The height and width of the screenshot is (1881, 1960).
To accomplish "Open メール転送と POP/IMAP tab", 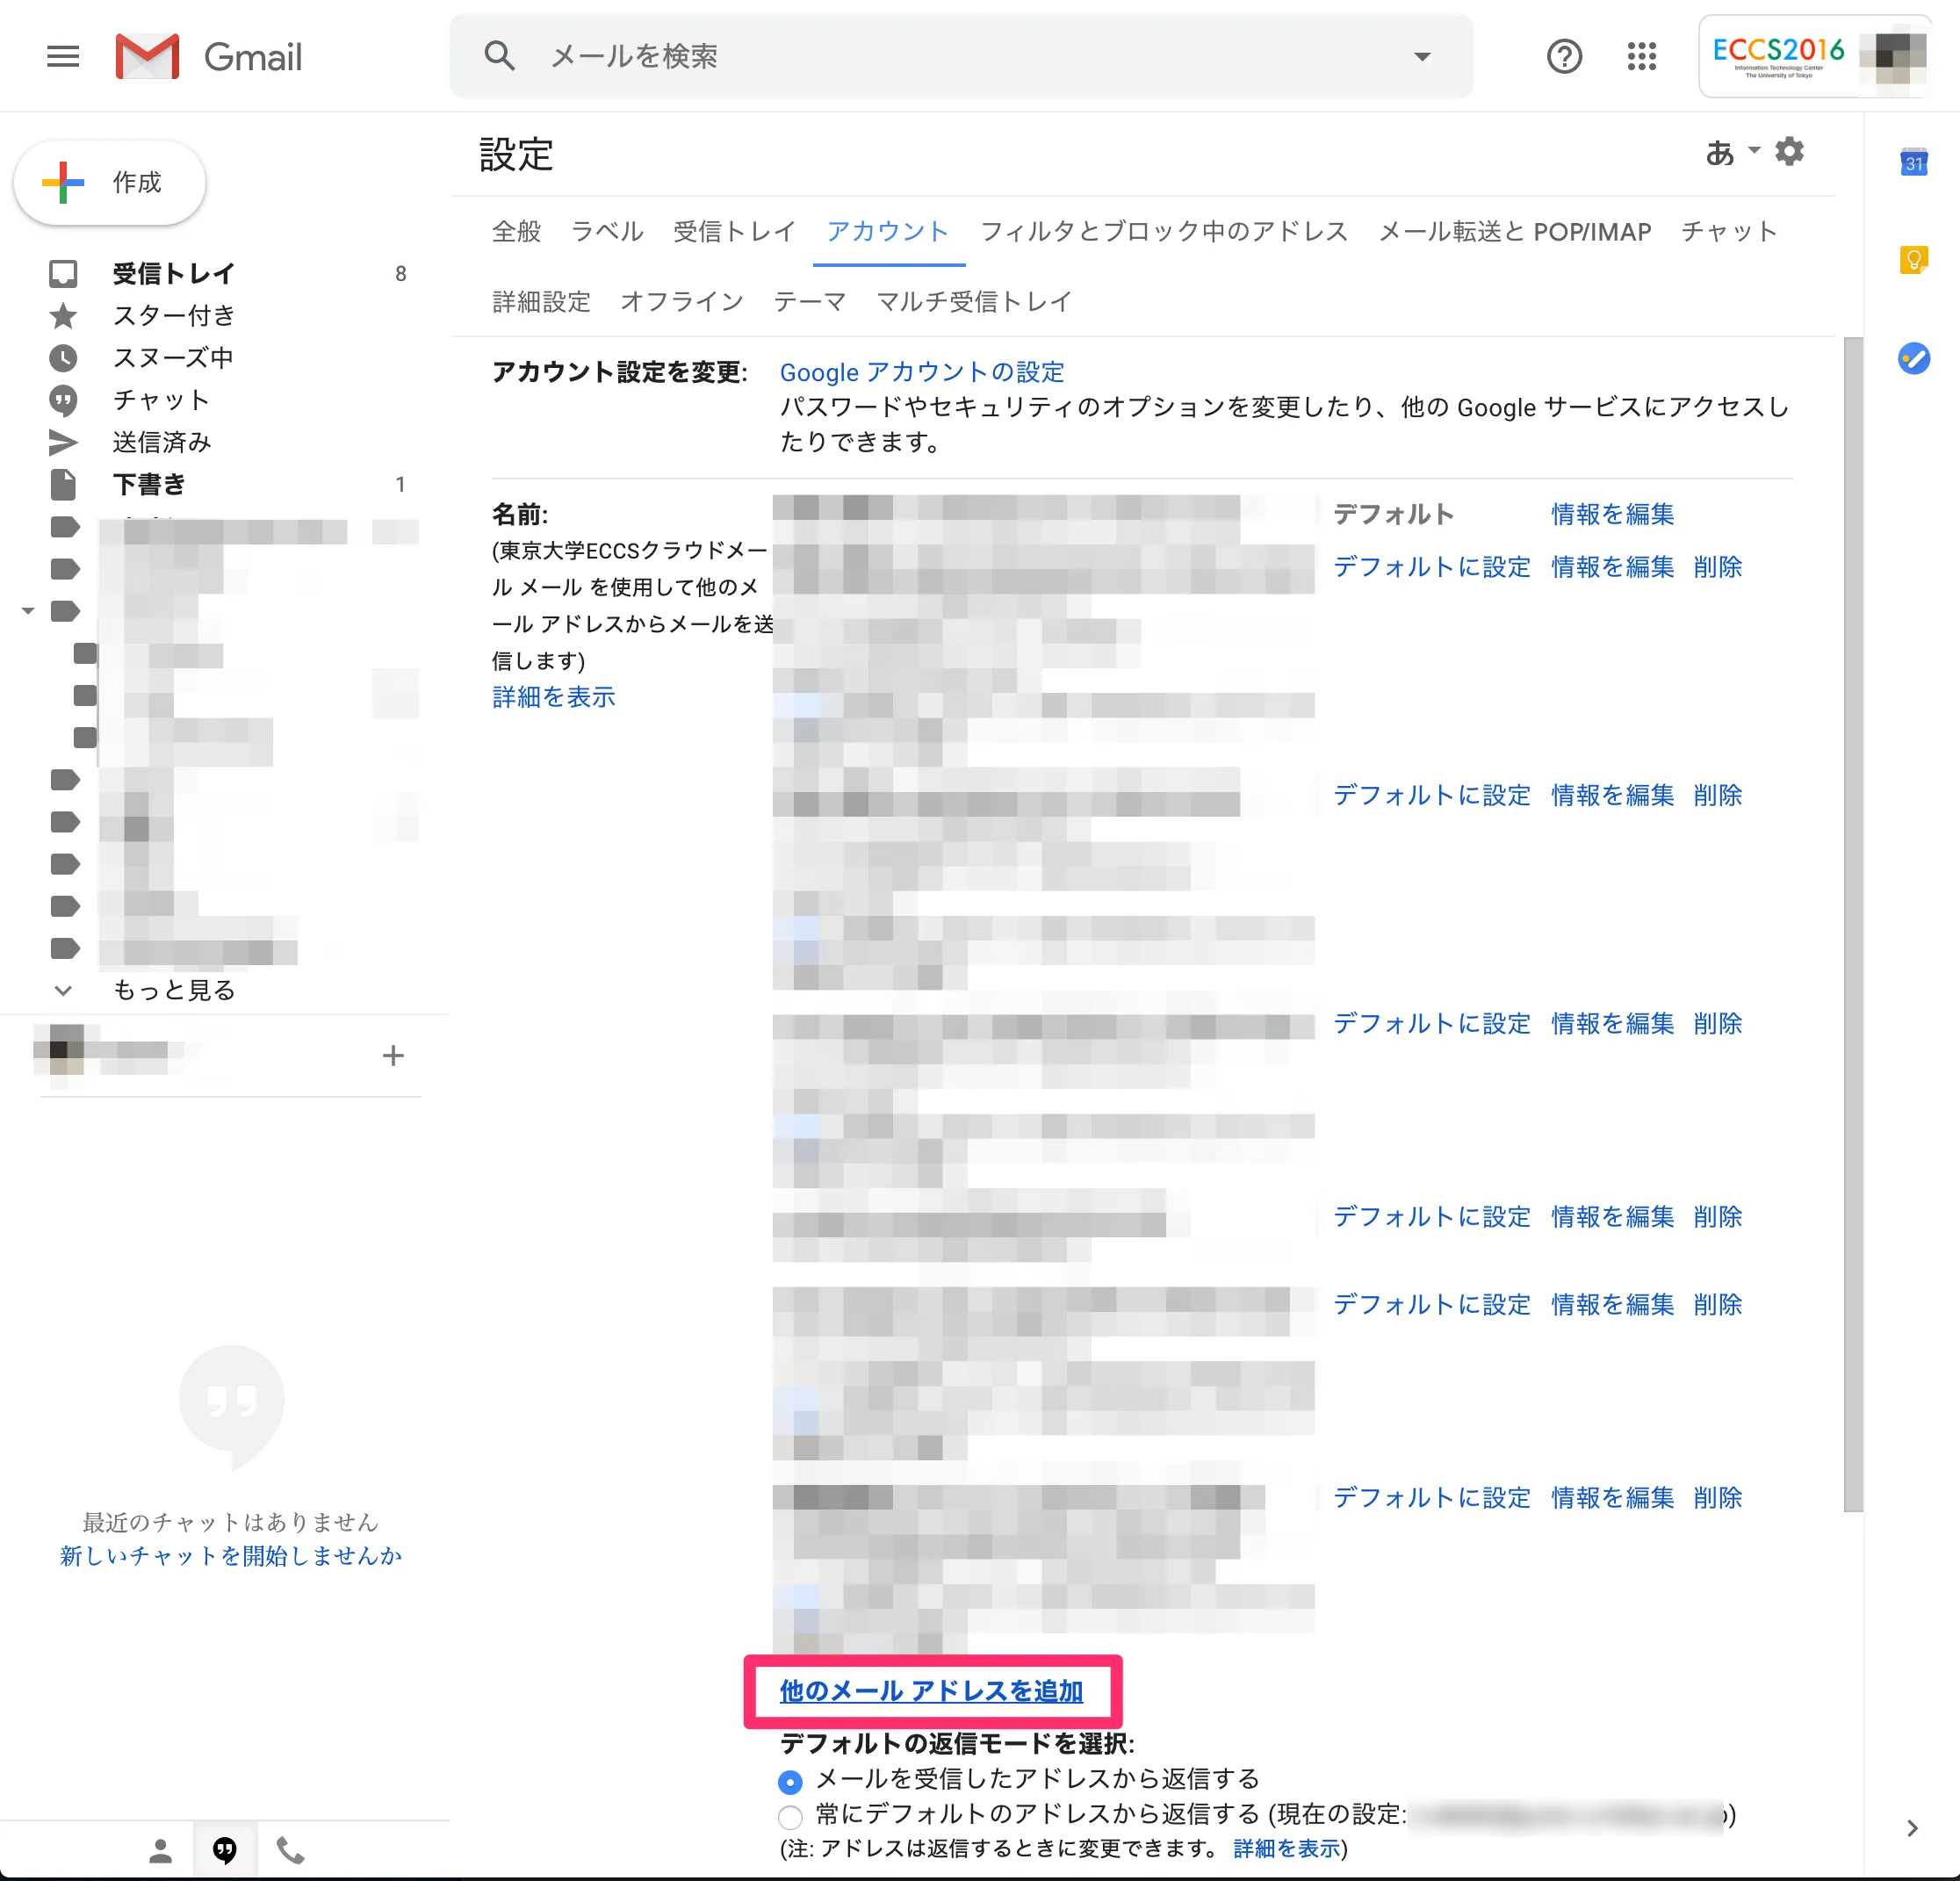I will 1514,232.
